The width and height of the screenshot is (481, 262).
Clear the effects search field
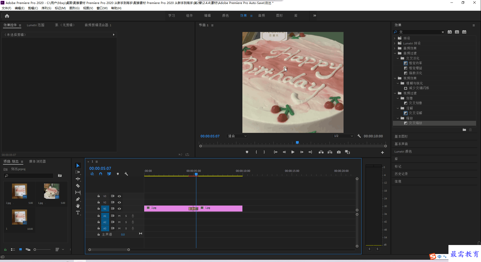(443, 32)
